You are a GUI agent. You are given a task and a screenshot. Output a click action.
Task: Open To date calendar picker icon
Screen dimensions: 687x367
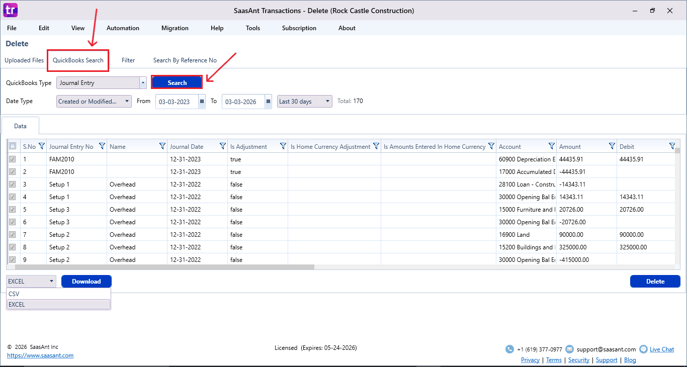[268, 102]
